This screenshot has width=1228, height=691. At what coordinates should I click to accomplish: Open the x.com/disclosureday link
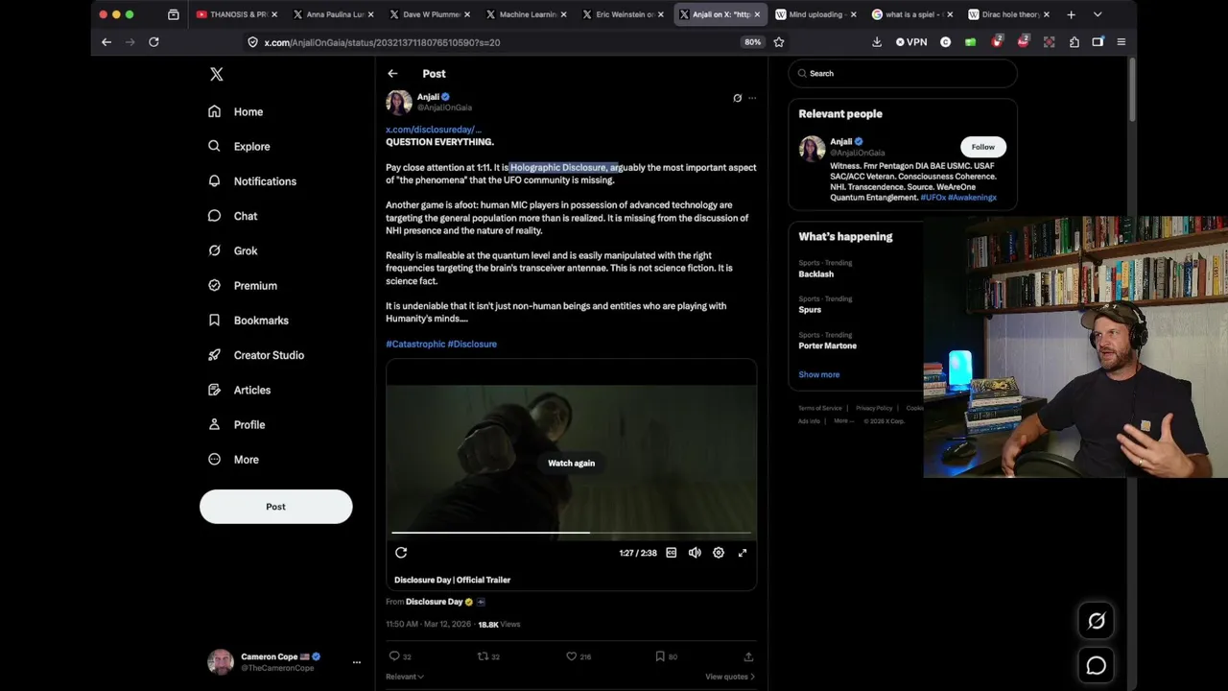[433, 130]
